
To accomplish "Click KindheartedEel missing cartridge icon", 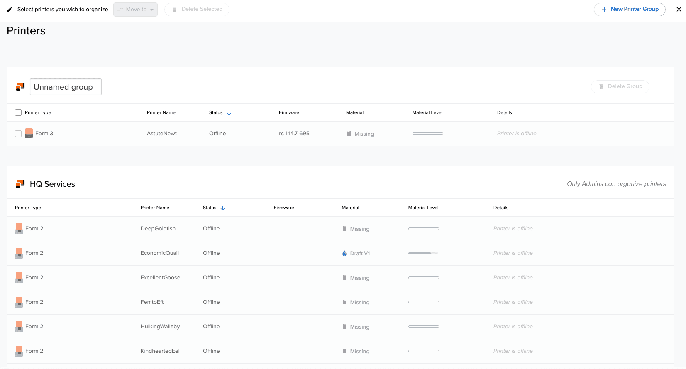I will (x=344, y=351).
